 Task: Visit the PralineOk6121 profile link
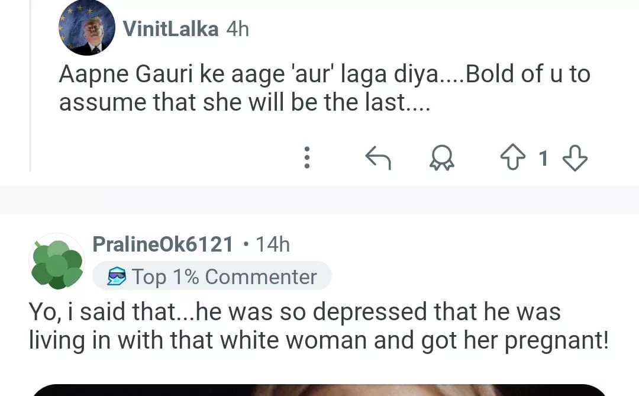[163, 244]
